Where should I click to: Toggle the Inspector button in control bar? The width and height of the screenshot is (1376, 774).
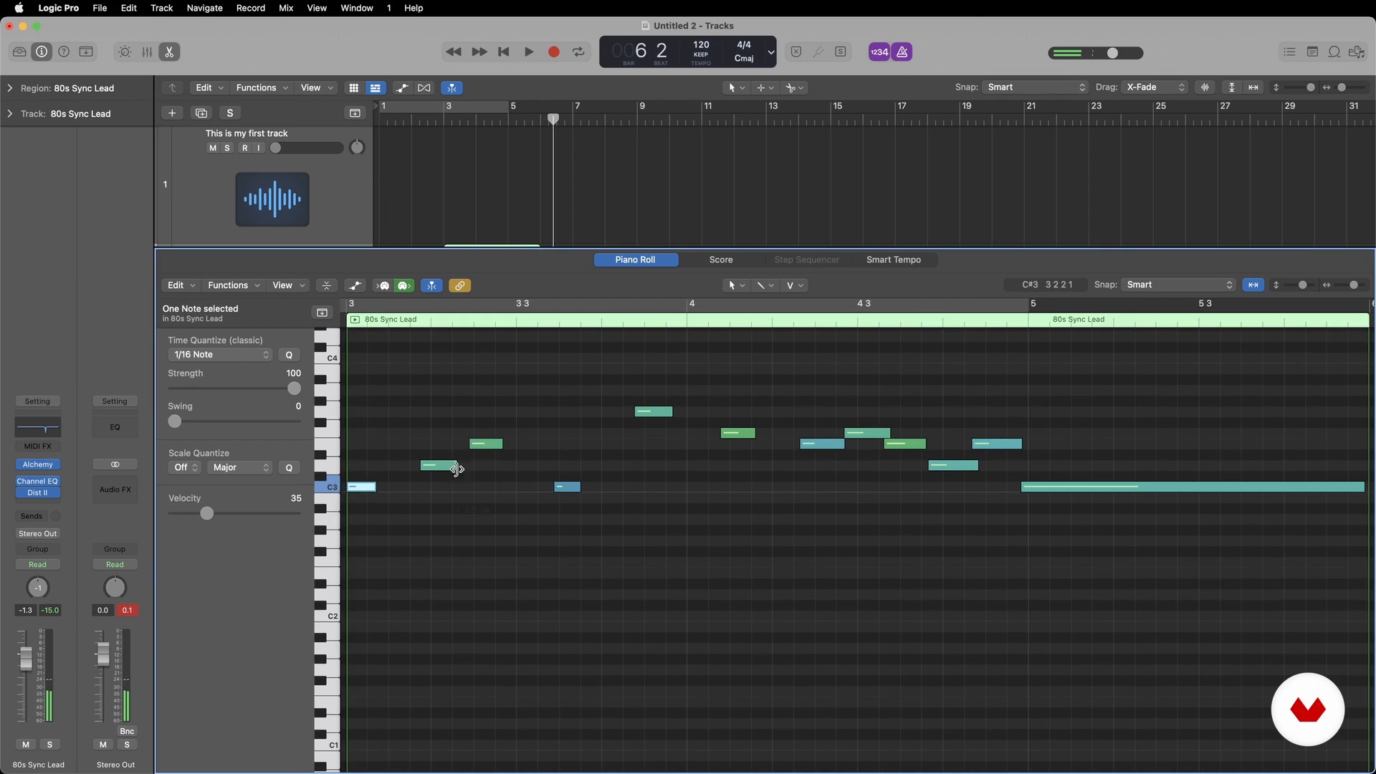pos(42,52)
